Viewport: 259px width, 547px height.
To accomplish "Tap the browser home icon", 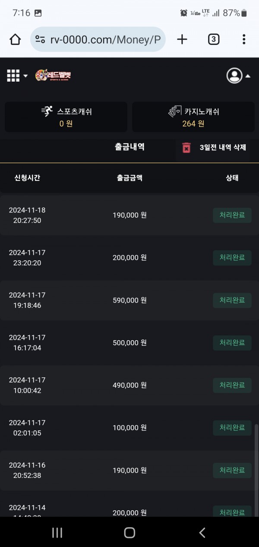I will click(x=15, y=40).
